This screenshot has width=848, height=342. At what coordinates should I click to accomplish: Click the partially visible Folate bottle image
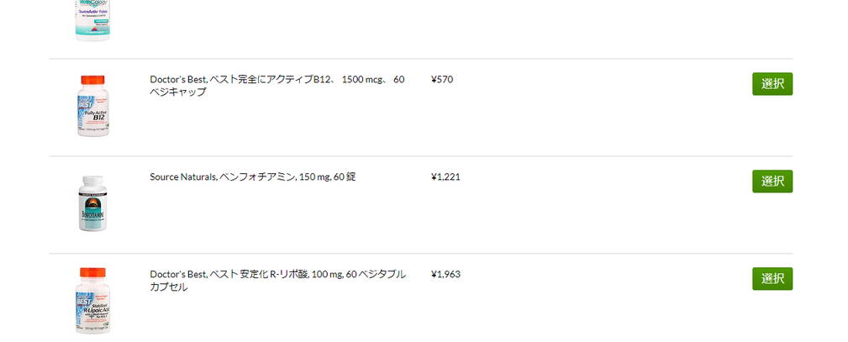(92, 20)
